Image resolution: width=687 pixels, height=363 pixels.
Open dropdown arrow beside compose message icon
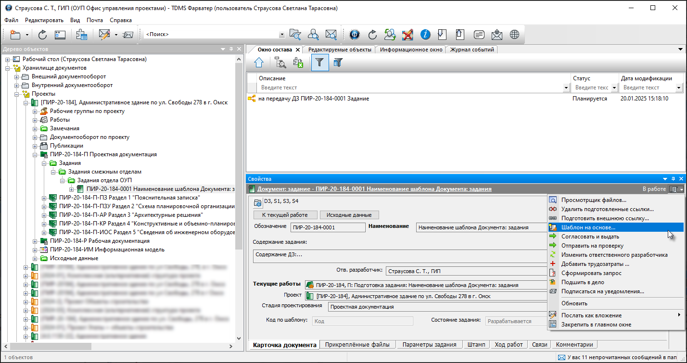click(x=116, y=35)
